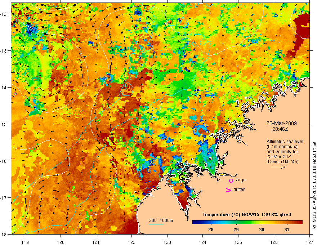The height and width of the screenshot is (245, 317).
Task: Click the 'Temperature (°C) NOAA15_L3U 6% ql>=4' title
Action: [x=247, y=215]
